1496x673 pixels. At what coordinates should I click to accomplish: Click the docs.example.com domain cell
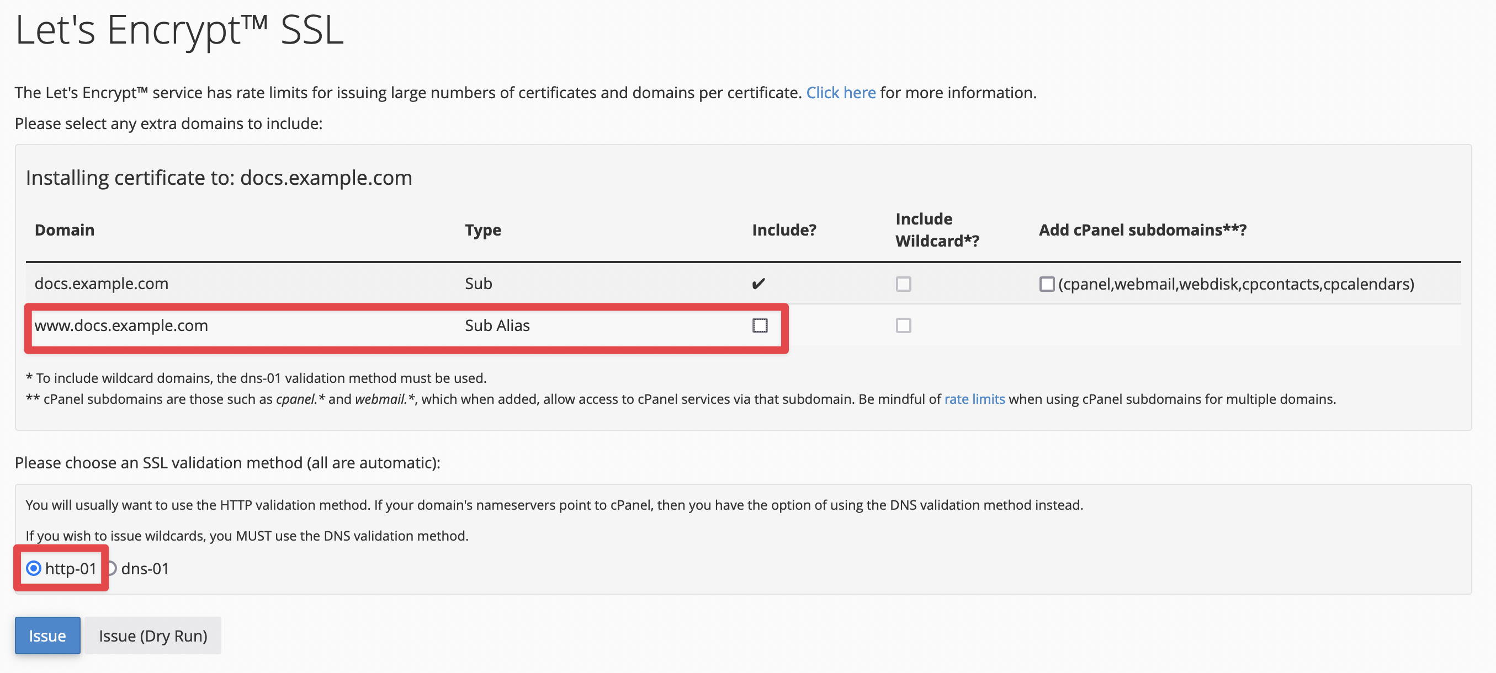(x=102, y=284)
